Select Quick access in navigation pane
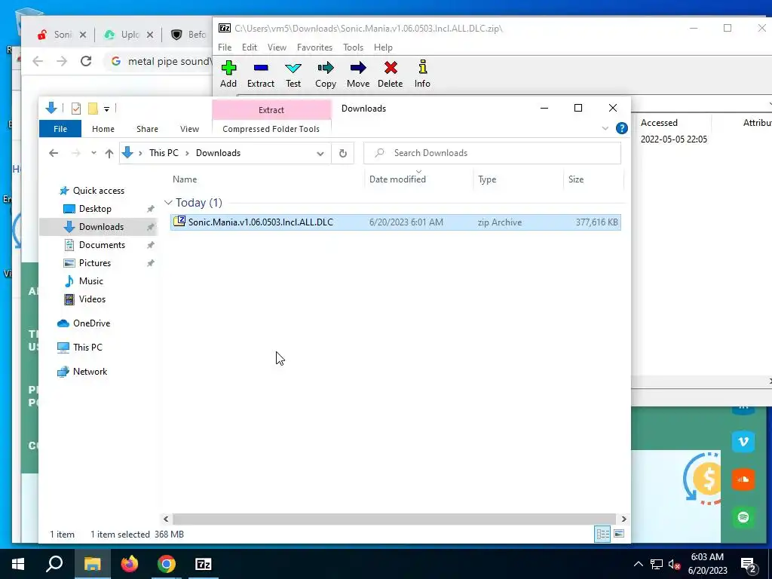 coord(99,191)
